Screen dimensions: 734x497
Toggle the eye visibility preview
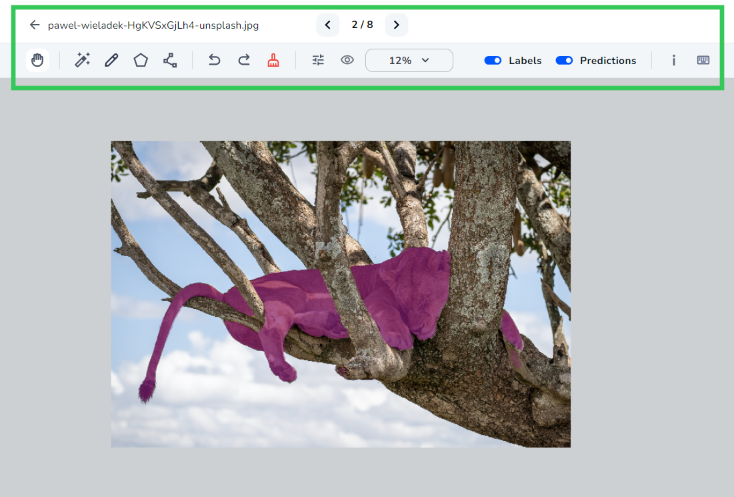pos(347,60)
